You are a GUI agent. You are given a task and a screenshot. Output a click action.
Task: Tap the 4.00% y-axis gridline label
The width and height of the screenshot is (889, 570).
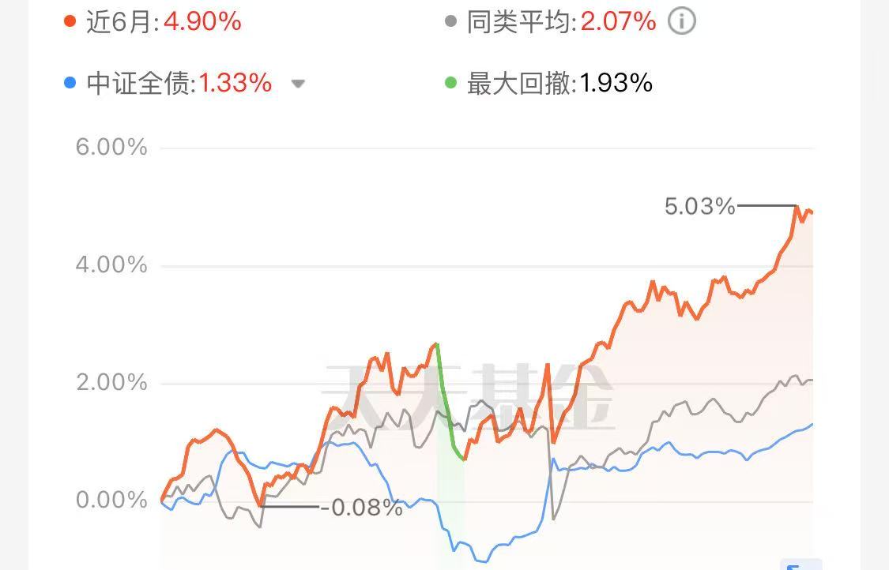[111, 264]
